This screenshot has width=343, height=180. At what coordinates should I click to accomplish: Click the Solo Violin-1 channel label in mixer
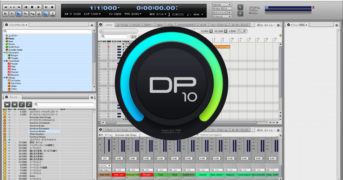tap(105, 170)
